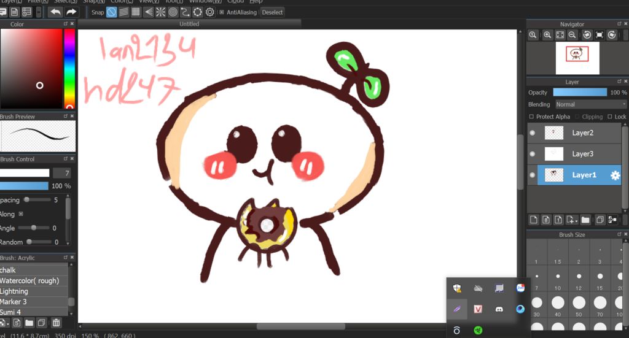Enable the vanishing point snap
The height and width of the screenshot is (338, 629).
(149, 12)
